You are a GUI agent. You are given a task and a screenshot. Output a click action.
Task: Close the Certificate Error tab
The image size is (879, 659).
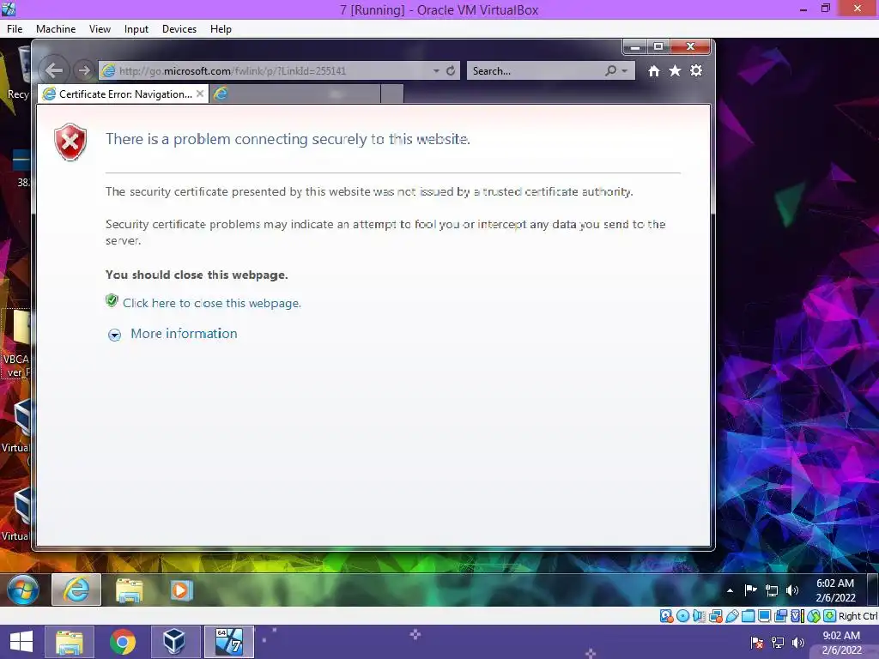199,94
